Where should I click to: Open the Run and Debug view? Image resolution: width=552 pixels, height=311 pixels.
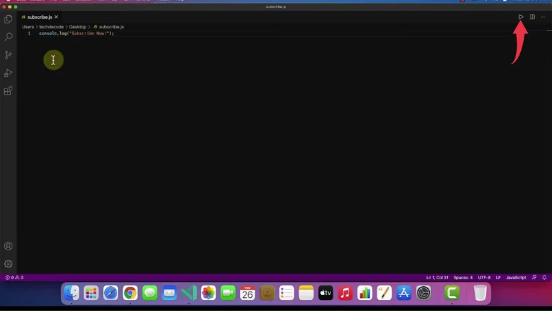click(8, 73)
